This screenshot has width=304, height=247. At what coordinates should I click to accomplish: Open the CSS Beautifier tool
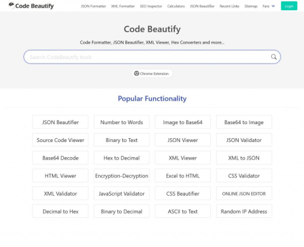pyautogui.click(x=182, y=193)
